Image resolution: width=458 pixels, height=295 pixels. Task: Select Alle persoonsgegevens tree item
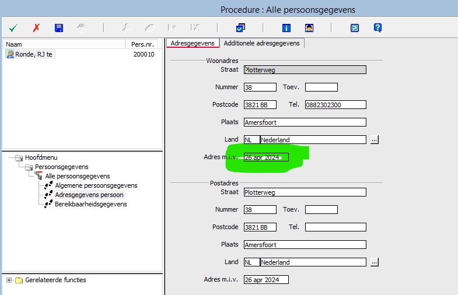click(78, 176)
